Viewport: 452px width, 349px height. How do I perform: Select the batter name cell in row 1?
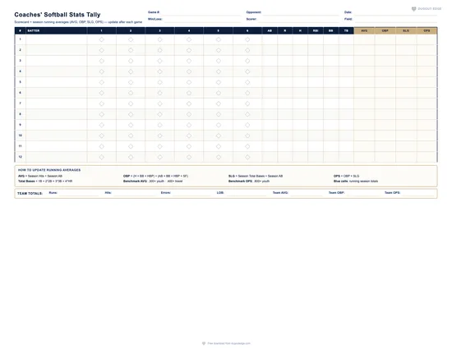57,39
